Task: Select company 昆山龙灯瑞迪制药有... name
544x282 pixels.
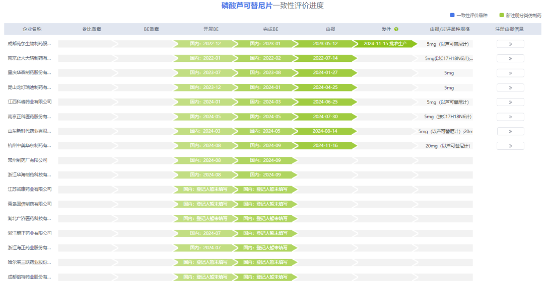Action: point(30,87)
